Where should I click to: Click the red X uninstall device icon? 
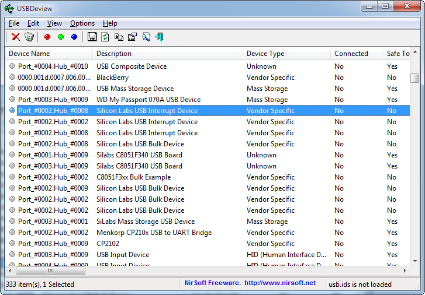click(x=16, y=37)
